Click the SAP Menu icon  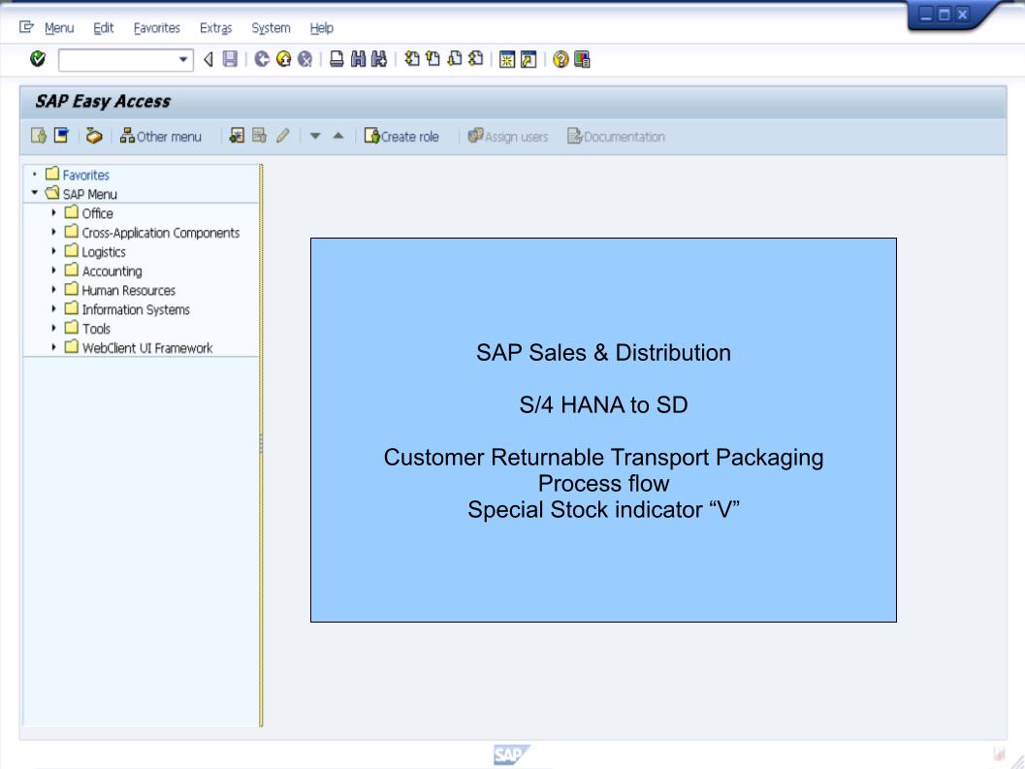[x=61, y=136]
